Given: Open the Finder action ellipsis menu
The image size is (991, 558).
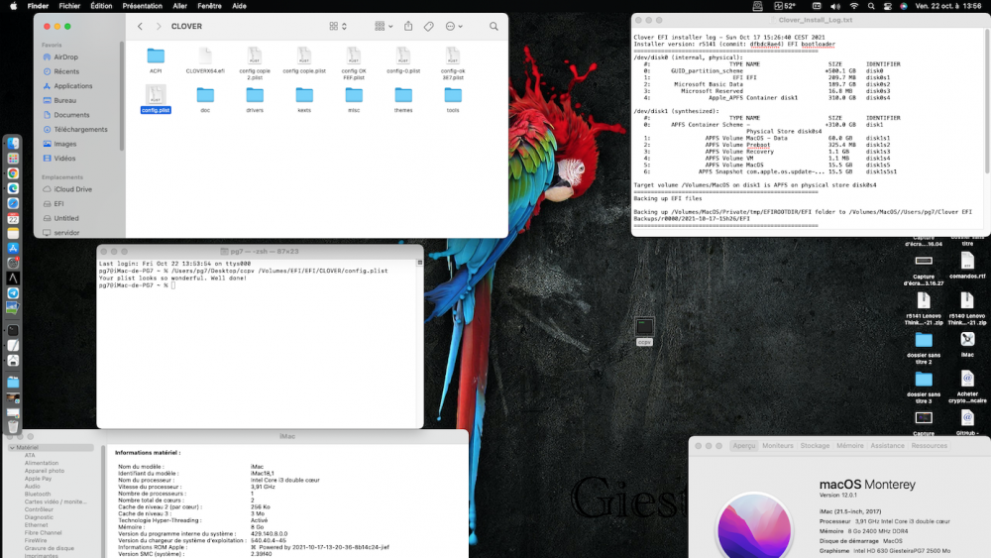Looking at the screenshot, I should [454, 27].
